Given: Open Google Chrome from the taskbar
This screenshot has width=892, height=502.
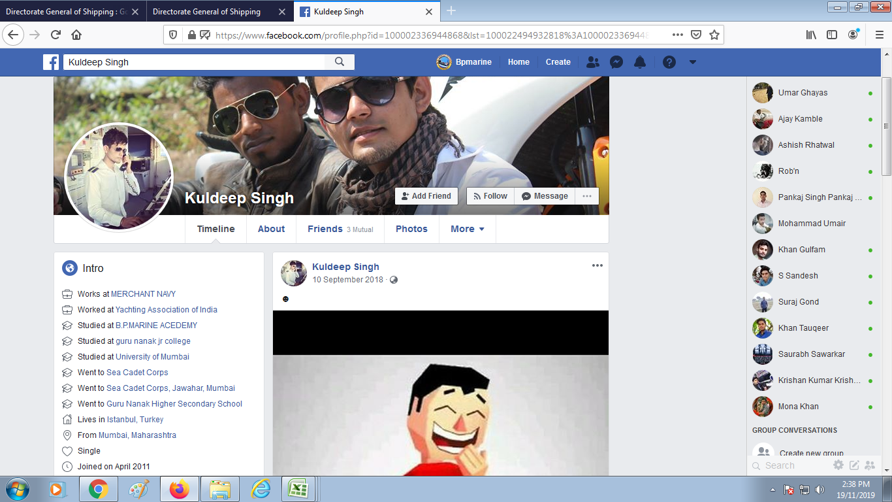Looking at the screenshot, I should [99, 489].
